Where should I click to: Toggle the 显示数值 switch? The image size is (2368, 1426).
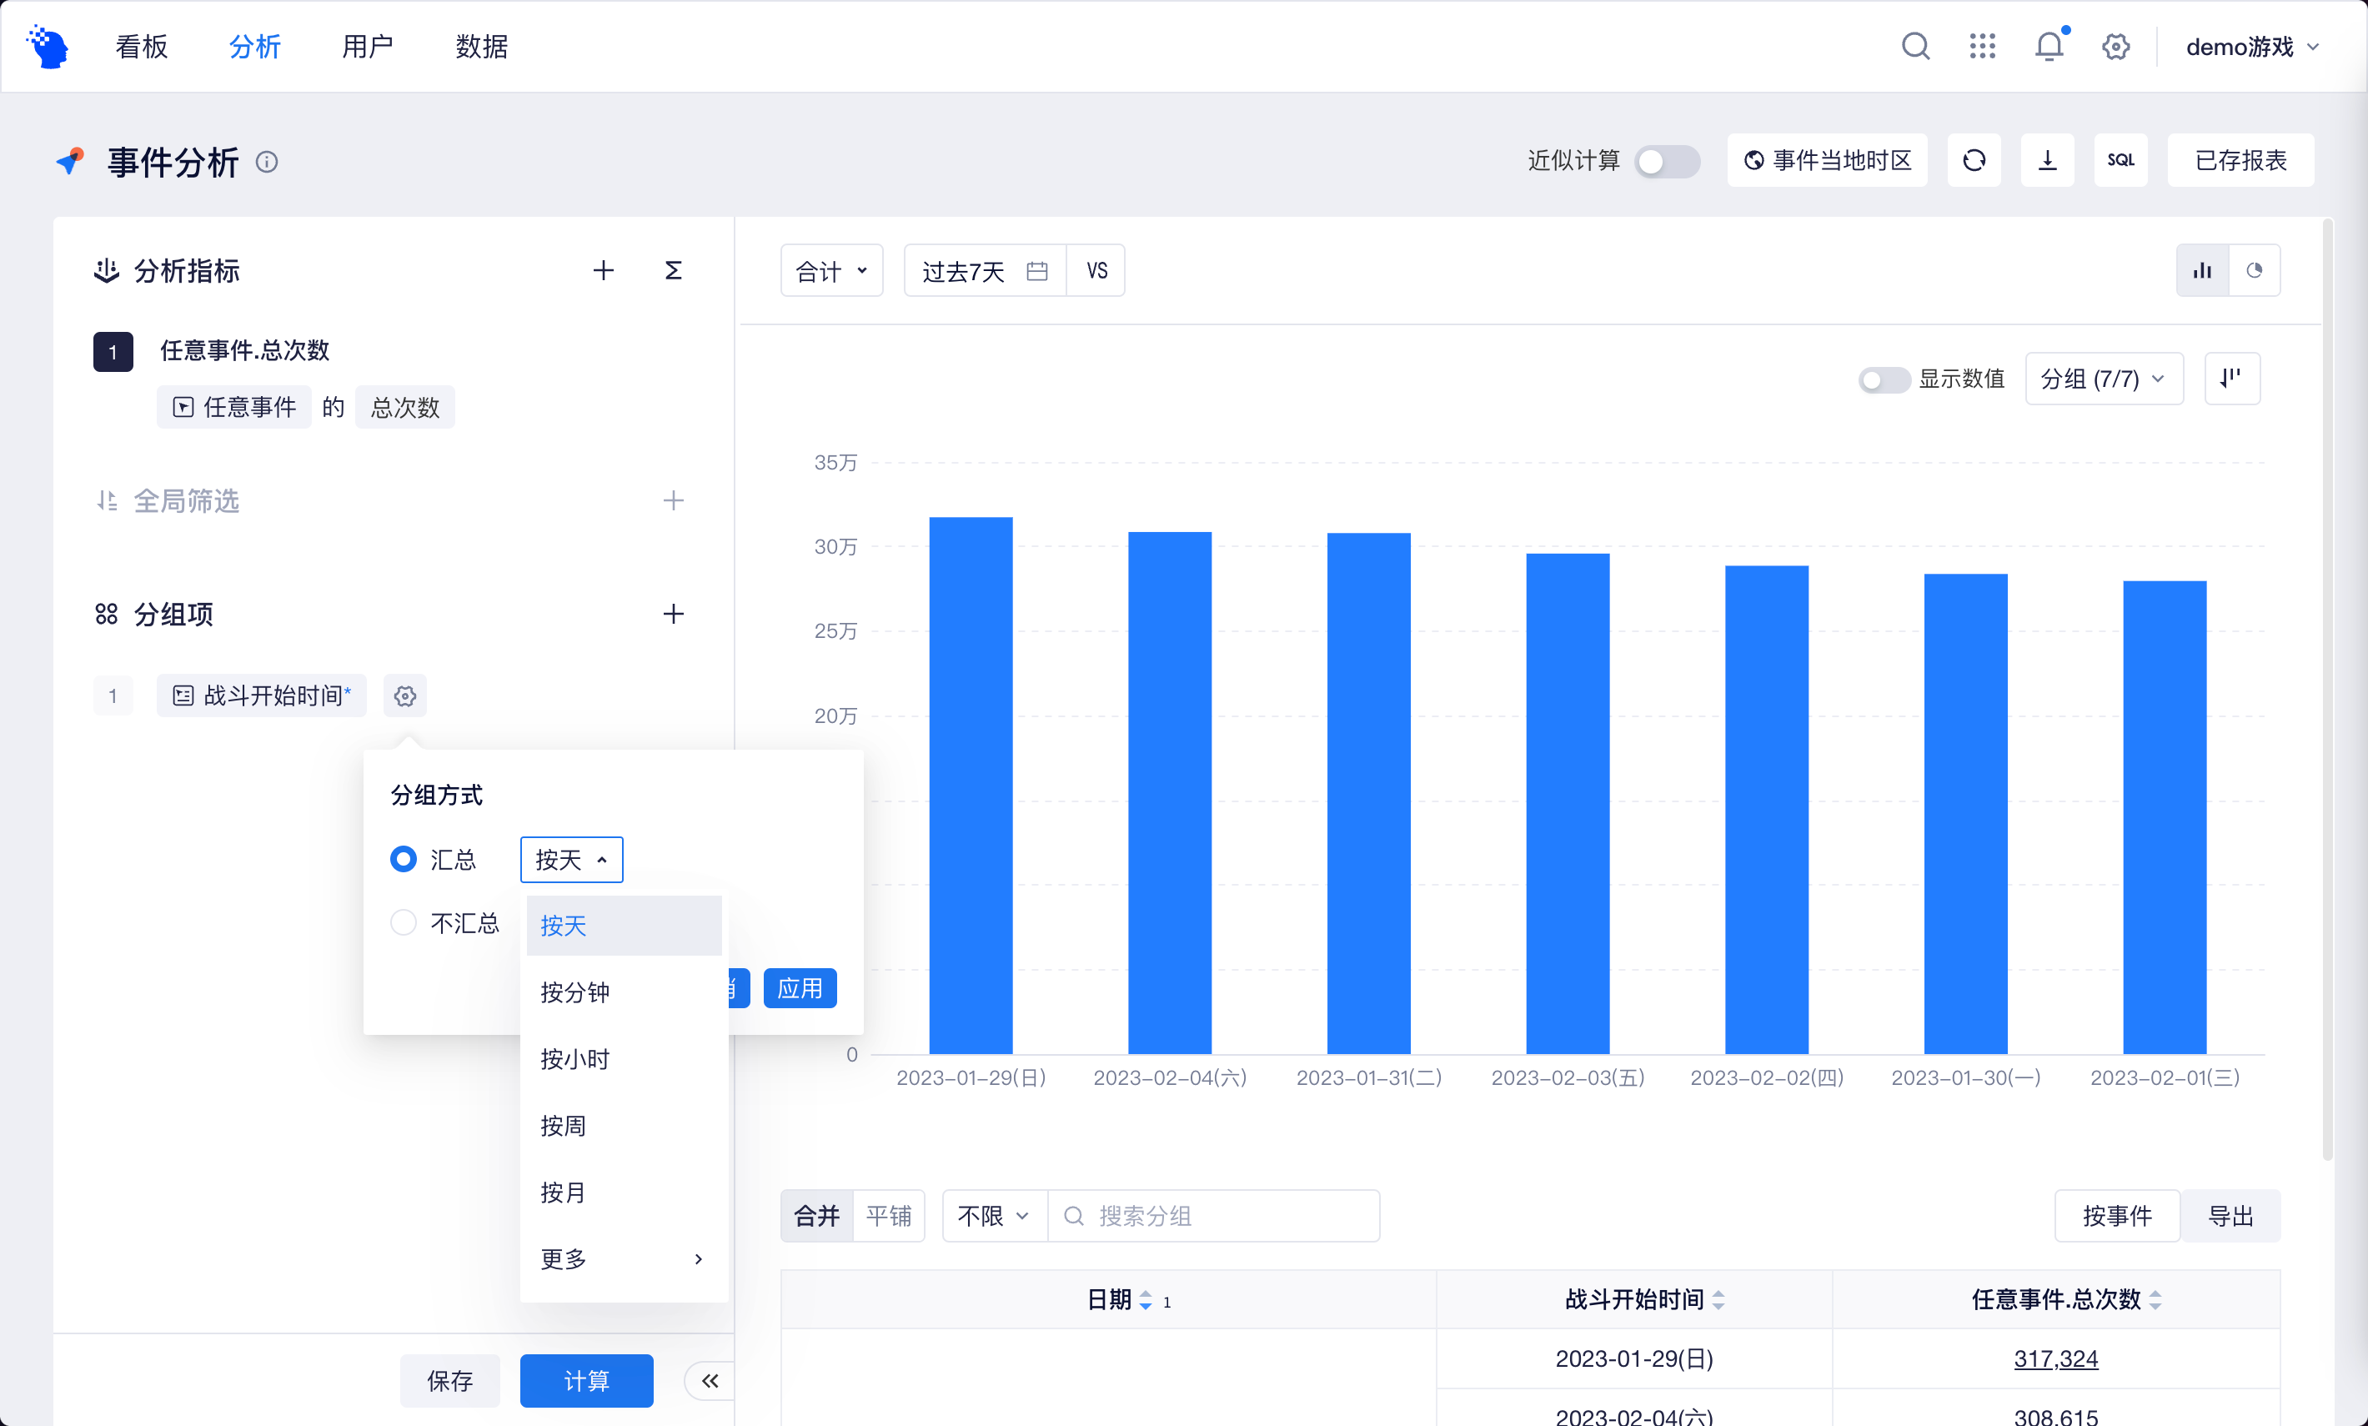[x=1883, y=379]
